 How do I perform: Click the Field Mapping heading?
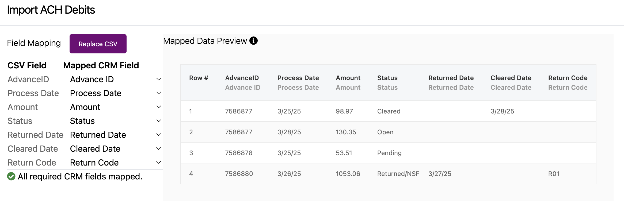pyautogui.click(x=34, y=43)
